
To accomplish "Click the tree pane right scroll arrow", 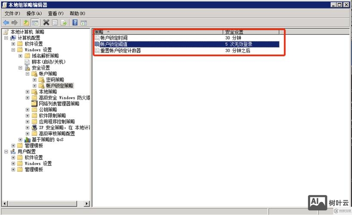I will [x=87, y=203].
